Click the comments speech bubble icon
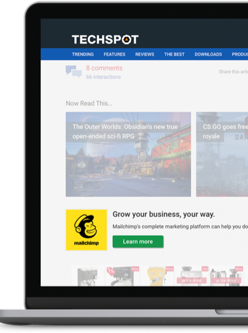The width and height of the screenshot is (248, 333). point(73,71)
